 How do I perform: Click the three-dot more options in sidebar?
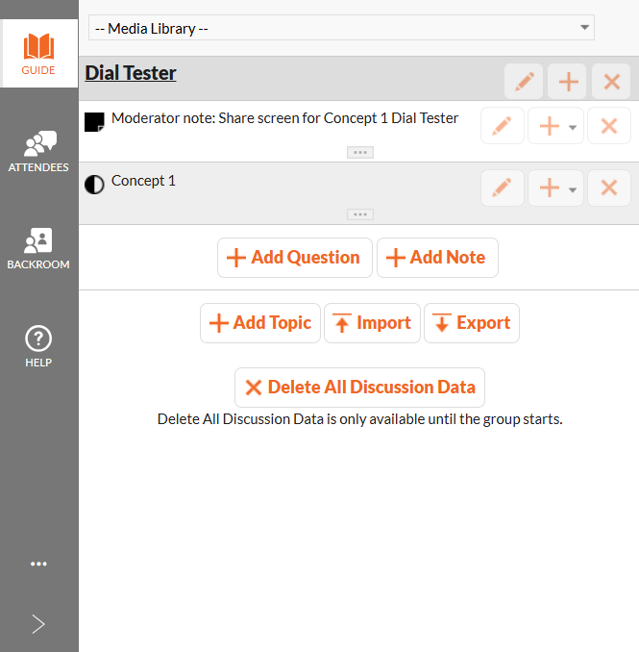tap(38, 564)
